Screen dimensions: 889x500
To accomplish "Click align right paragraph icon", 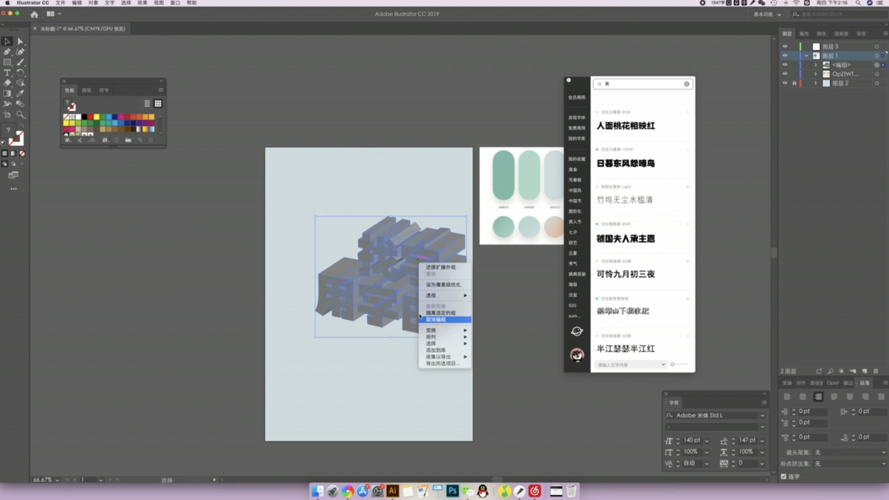I will [818, 396].
